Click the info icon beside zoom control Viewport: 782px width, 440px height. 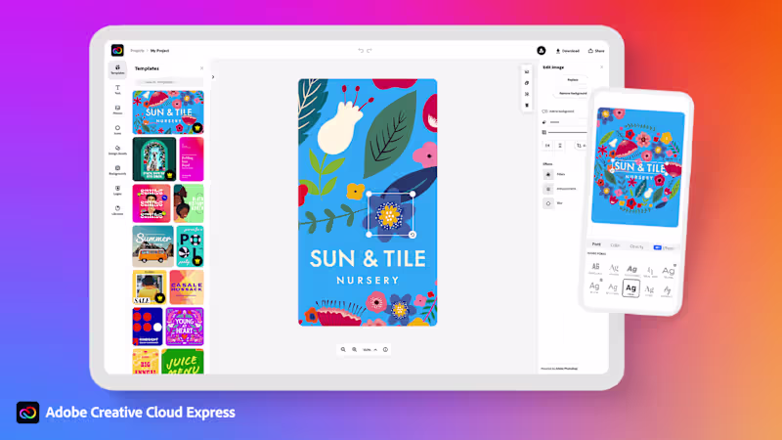[385, 350]
